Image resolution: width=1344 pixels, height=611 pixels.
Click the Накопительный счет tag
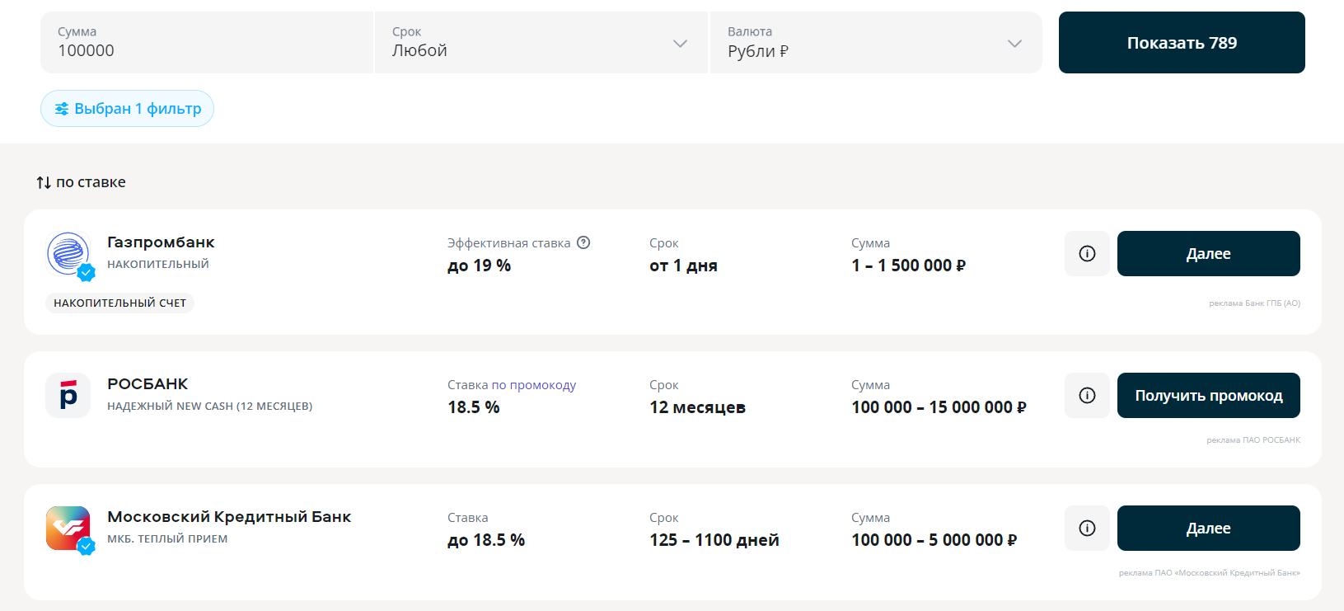click(x=119, y=303)
